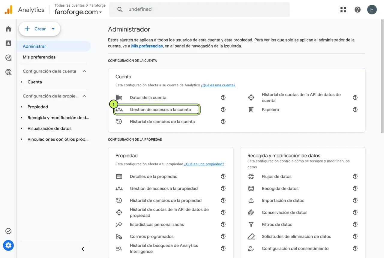
Task: Open Gestión de accesos a la propiedad
Action: point(164,188)
